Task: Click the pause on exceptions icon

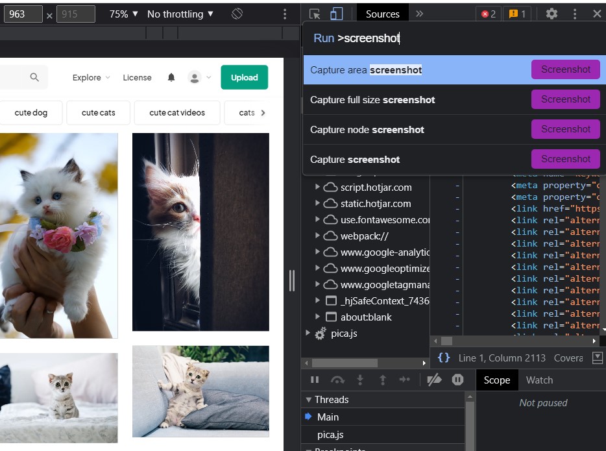Action: coord(457,380)
